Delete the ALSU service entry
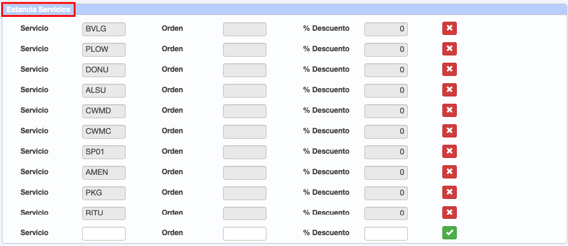Image resolution: width=568 pixels, height=246 pixels. click(449, 90)
